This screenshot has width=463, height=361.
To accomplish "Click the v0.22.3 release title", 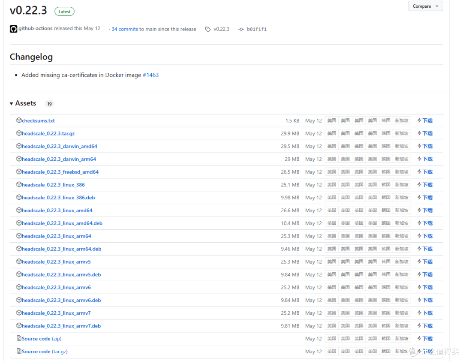I will click(28, 10).
